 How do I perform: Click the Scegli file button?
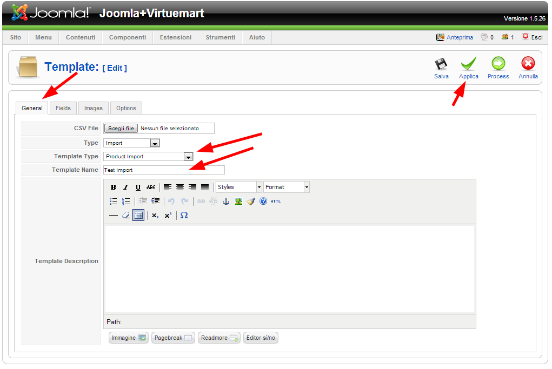pyautogui.click(x=121, y=129)
